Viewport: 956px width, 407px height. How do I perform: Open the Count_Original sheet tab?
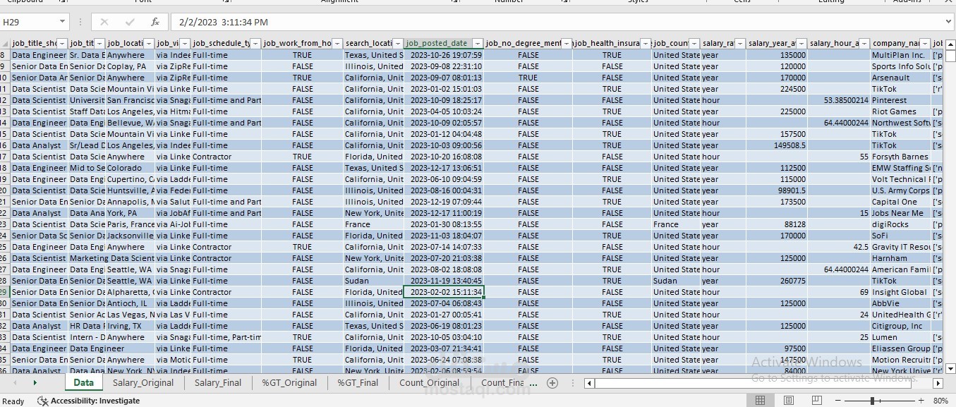pos(429,383)
